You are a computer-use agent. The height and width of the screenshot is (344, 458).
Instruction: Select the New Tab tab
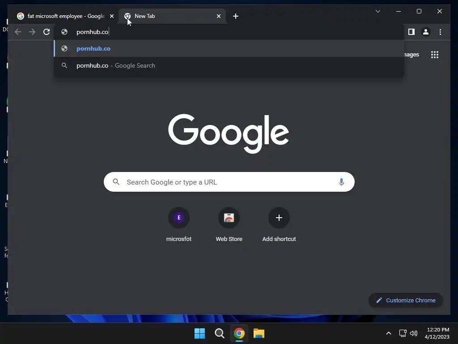tap(172, 16)
